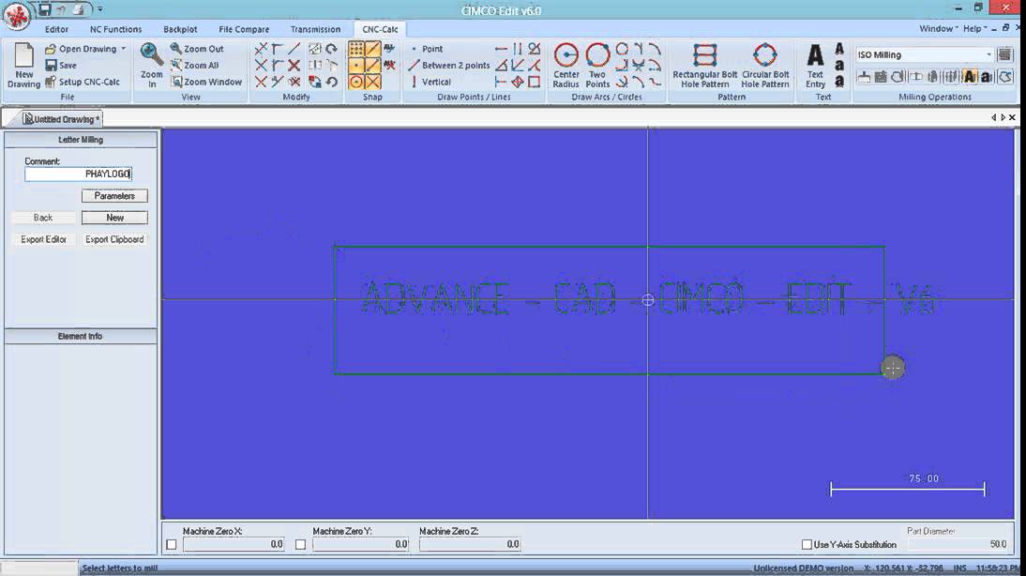This screenshot has width=1026, height=576.
Task: Click the New button in Letter Milling
Action: pos(114,218)
